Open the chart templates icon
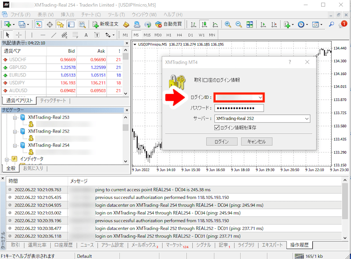Screen dimensions: 351x259 coord(315,24)
